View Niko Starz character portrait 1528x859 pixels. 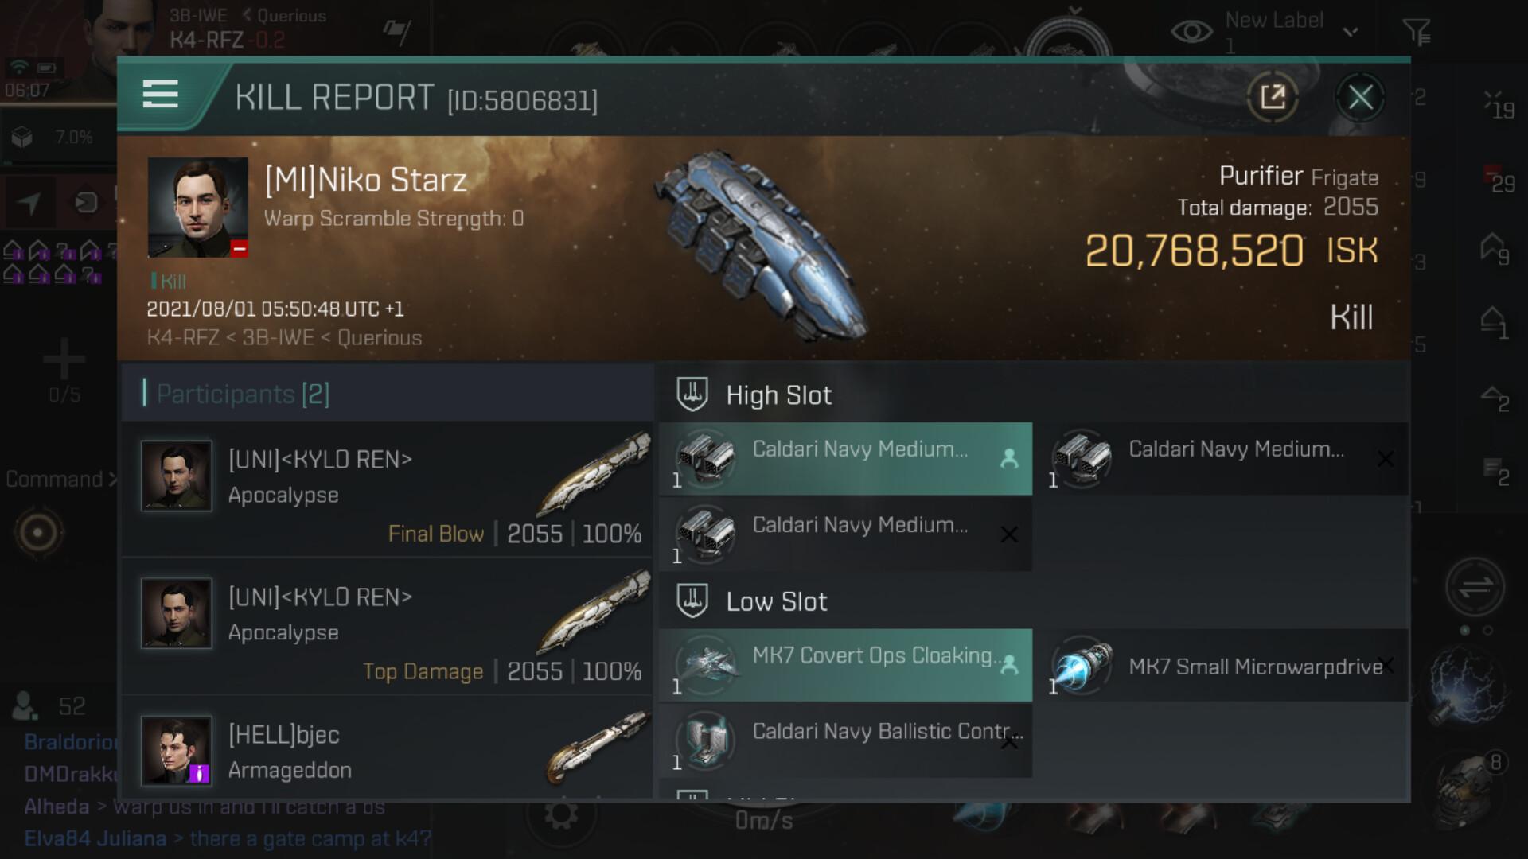pyautogui.click(x=198, y=208)
